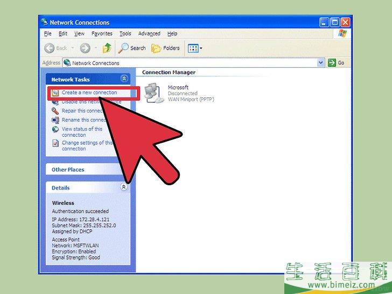Click the Address bar Network Connections icon
Screen dimensions: 392x294
tap(67, 63)
